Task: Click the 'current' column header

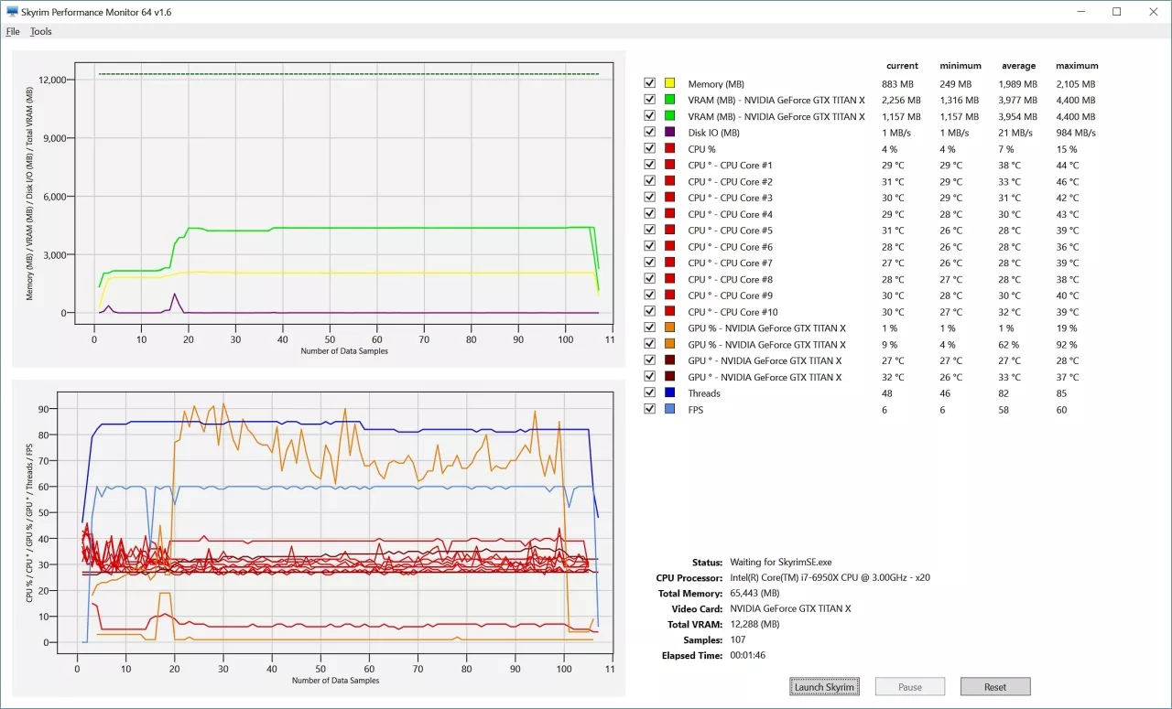Action: point(902,66)
